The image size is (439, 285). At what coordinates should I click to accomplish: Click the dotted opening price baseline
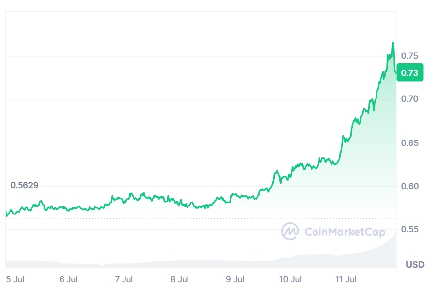149,218
